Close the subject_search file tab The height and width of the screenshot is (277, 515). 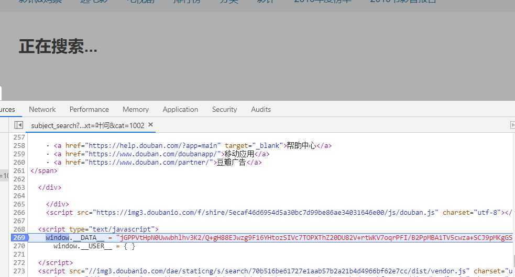[150, 124]
